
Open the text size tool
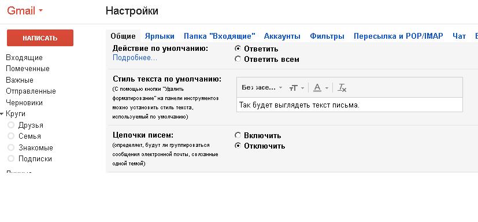click(293, 88)
